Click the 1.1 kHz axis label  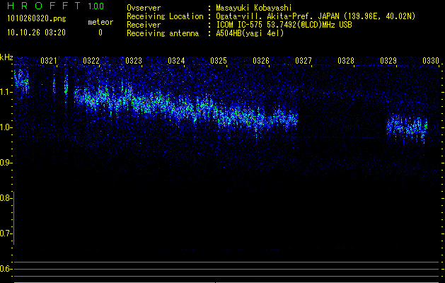(x=6, y=92)
